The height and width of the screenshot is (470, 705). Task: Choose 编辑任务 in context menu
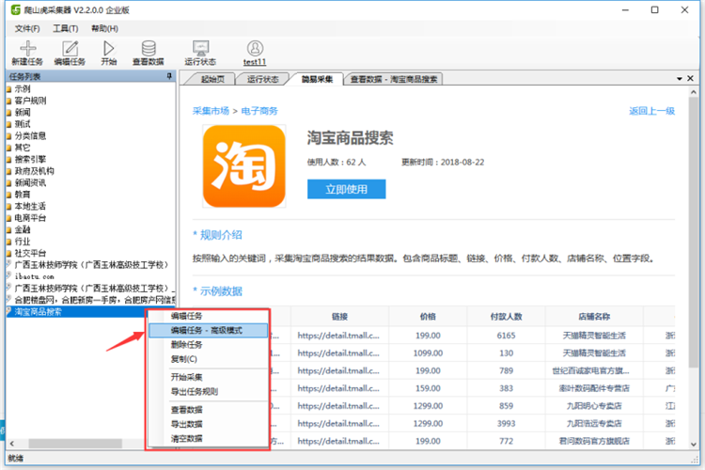[209, 316]
